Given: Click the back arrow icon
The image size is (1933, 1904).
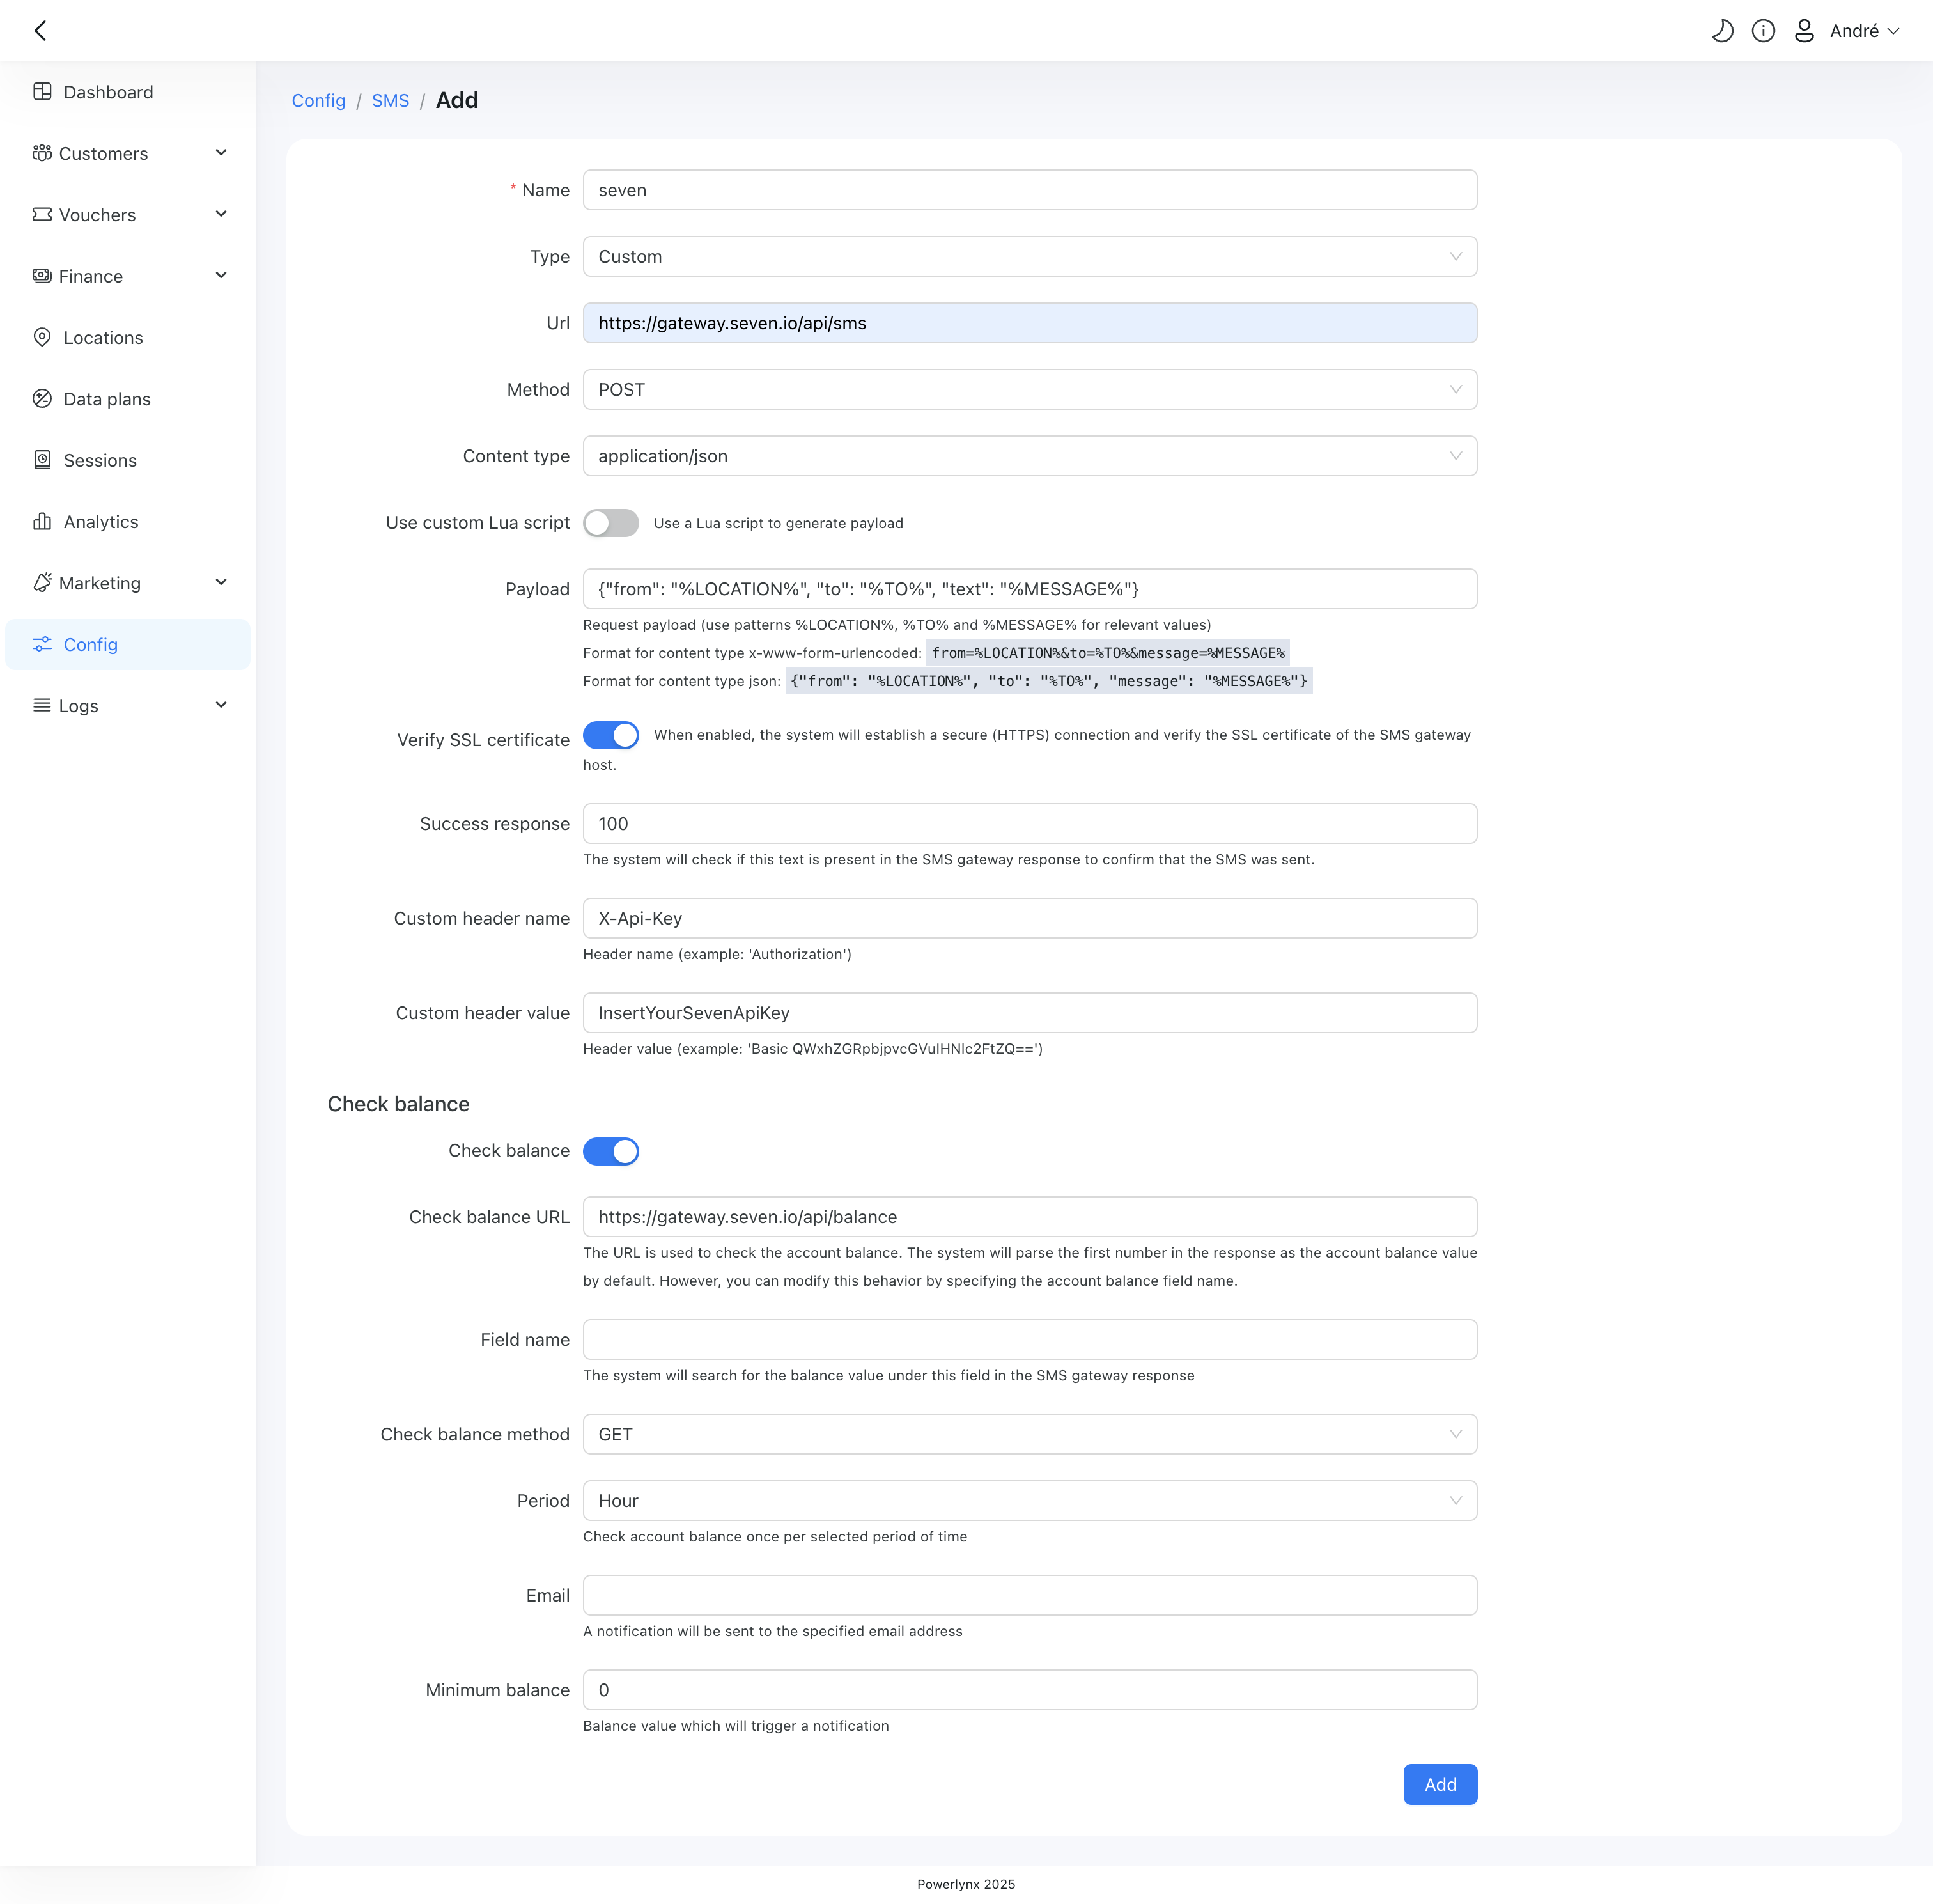Looking at the screenshot, I should pos(40,31).
